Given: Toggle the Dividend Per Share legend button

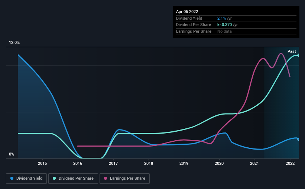Looking at the screenshot, I should (x=73, y=179).
